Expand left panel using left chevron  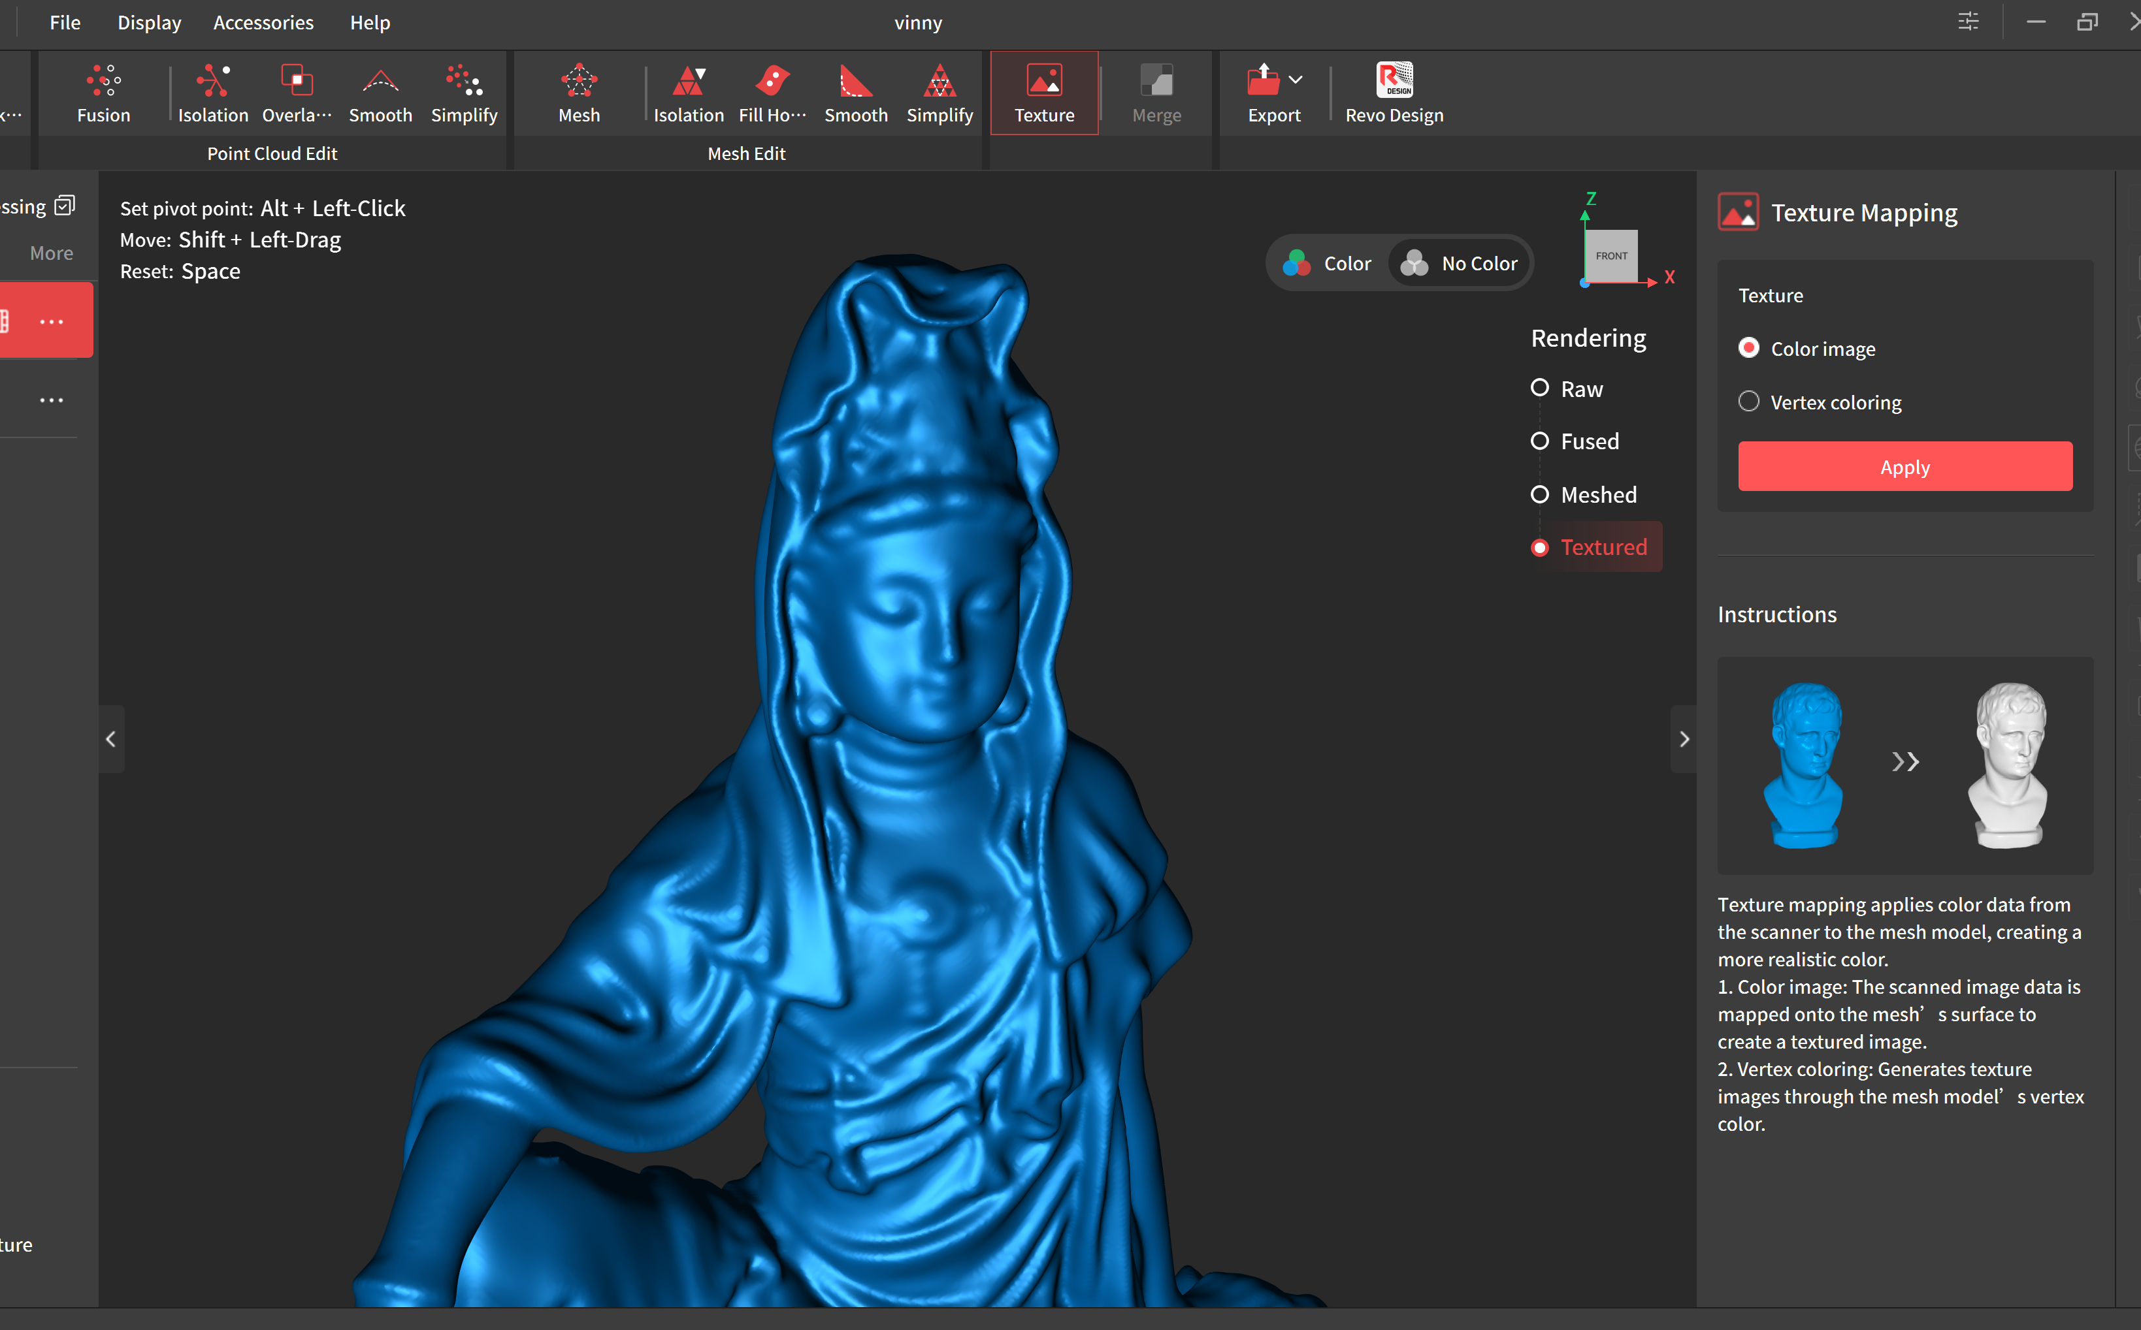click(x=111, y=739)
